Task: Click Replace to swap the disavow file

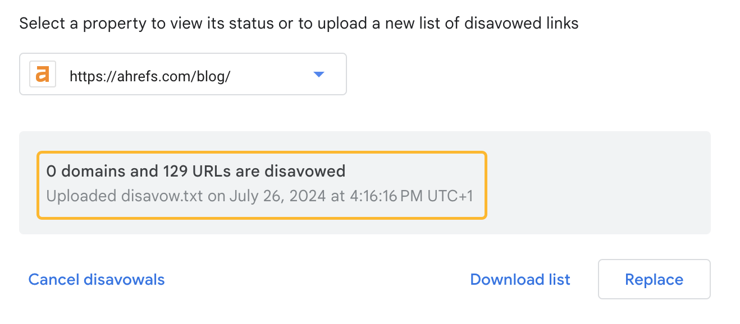Action: point(654,279)
